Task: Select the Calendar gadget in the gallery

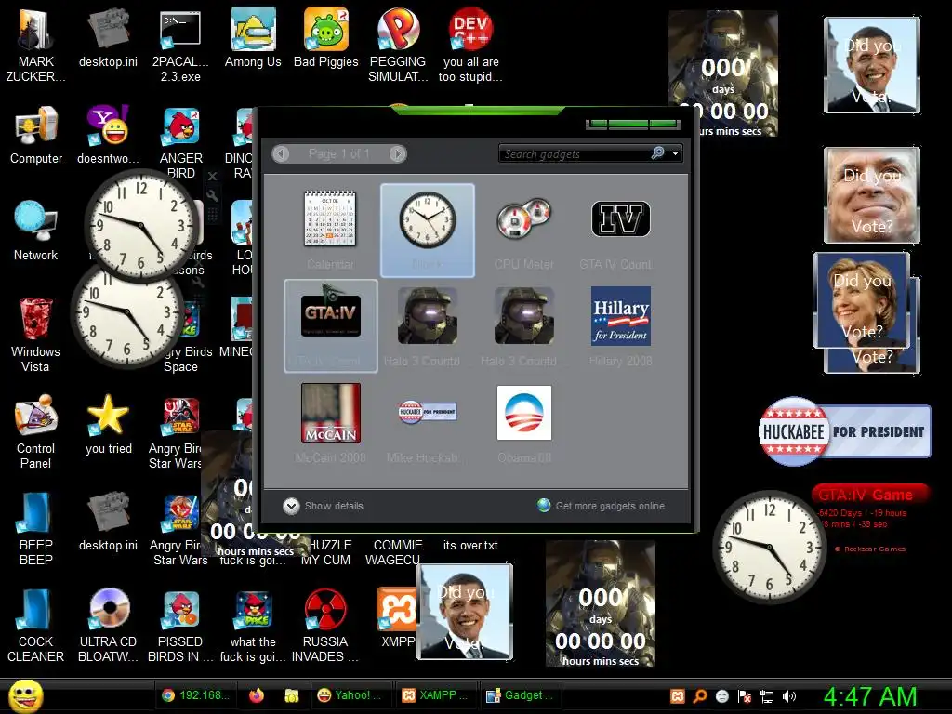Action: (330, 230)
